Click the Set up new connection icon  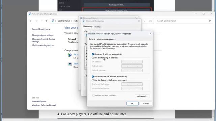(x=70, y=55)
